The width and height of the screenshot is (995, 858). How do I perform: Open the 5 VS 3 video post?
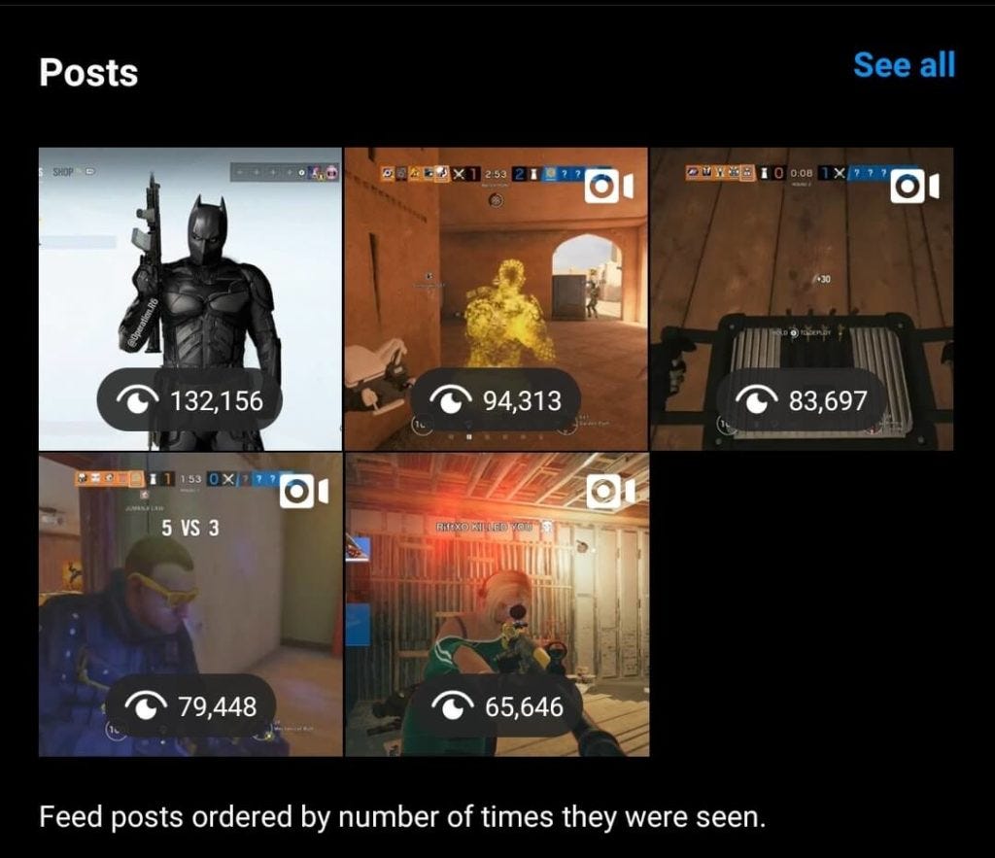point(190,604)
